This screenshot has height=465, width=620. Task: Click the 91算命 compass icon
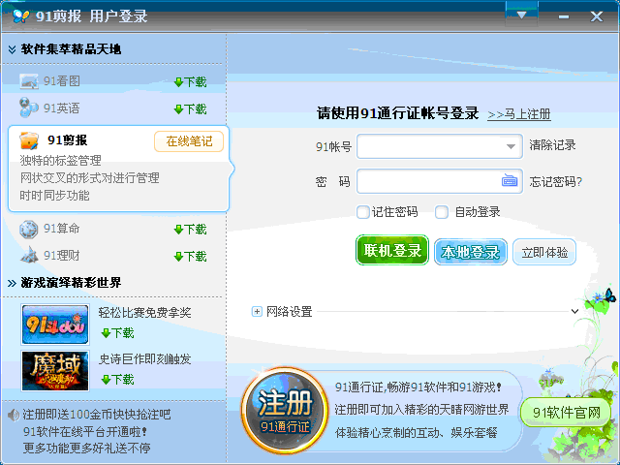point(28,230)
